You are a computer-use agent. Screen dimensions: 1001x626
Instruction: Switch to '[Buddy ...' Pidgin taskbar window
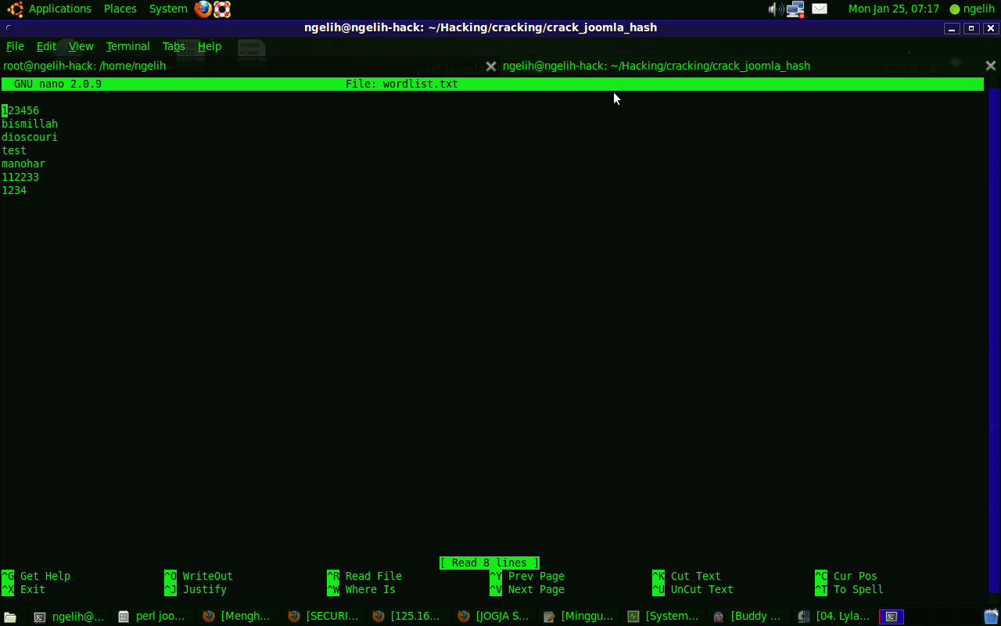(748, 617)
